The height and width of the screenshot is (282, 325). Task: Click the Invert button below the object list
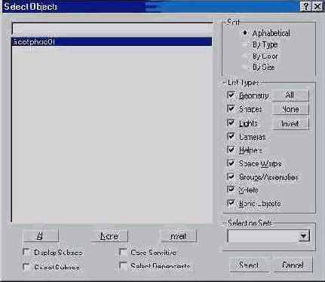pyautogui.click(x=178, y=235)
